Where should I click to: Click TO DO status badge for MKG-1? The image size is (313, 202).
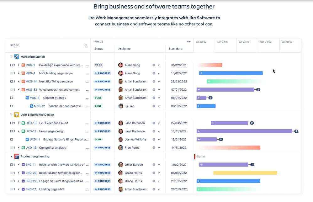tap(98, 65)
